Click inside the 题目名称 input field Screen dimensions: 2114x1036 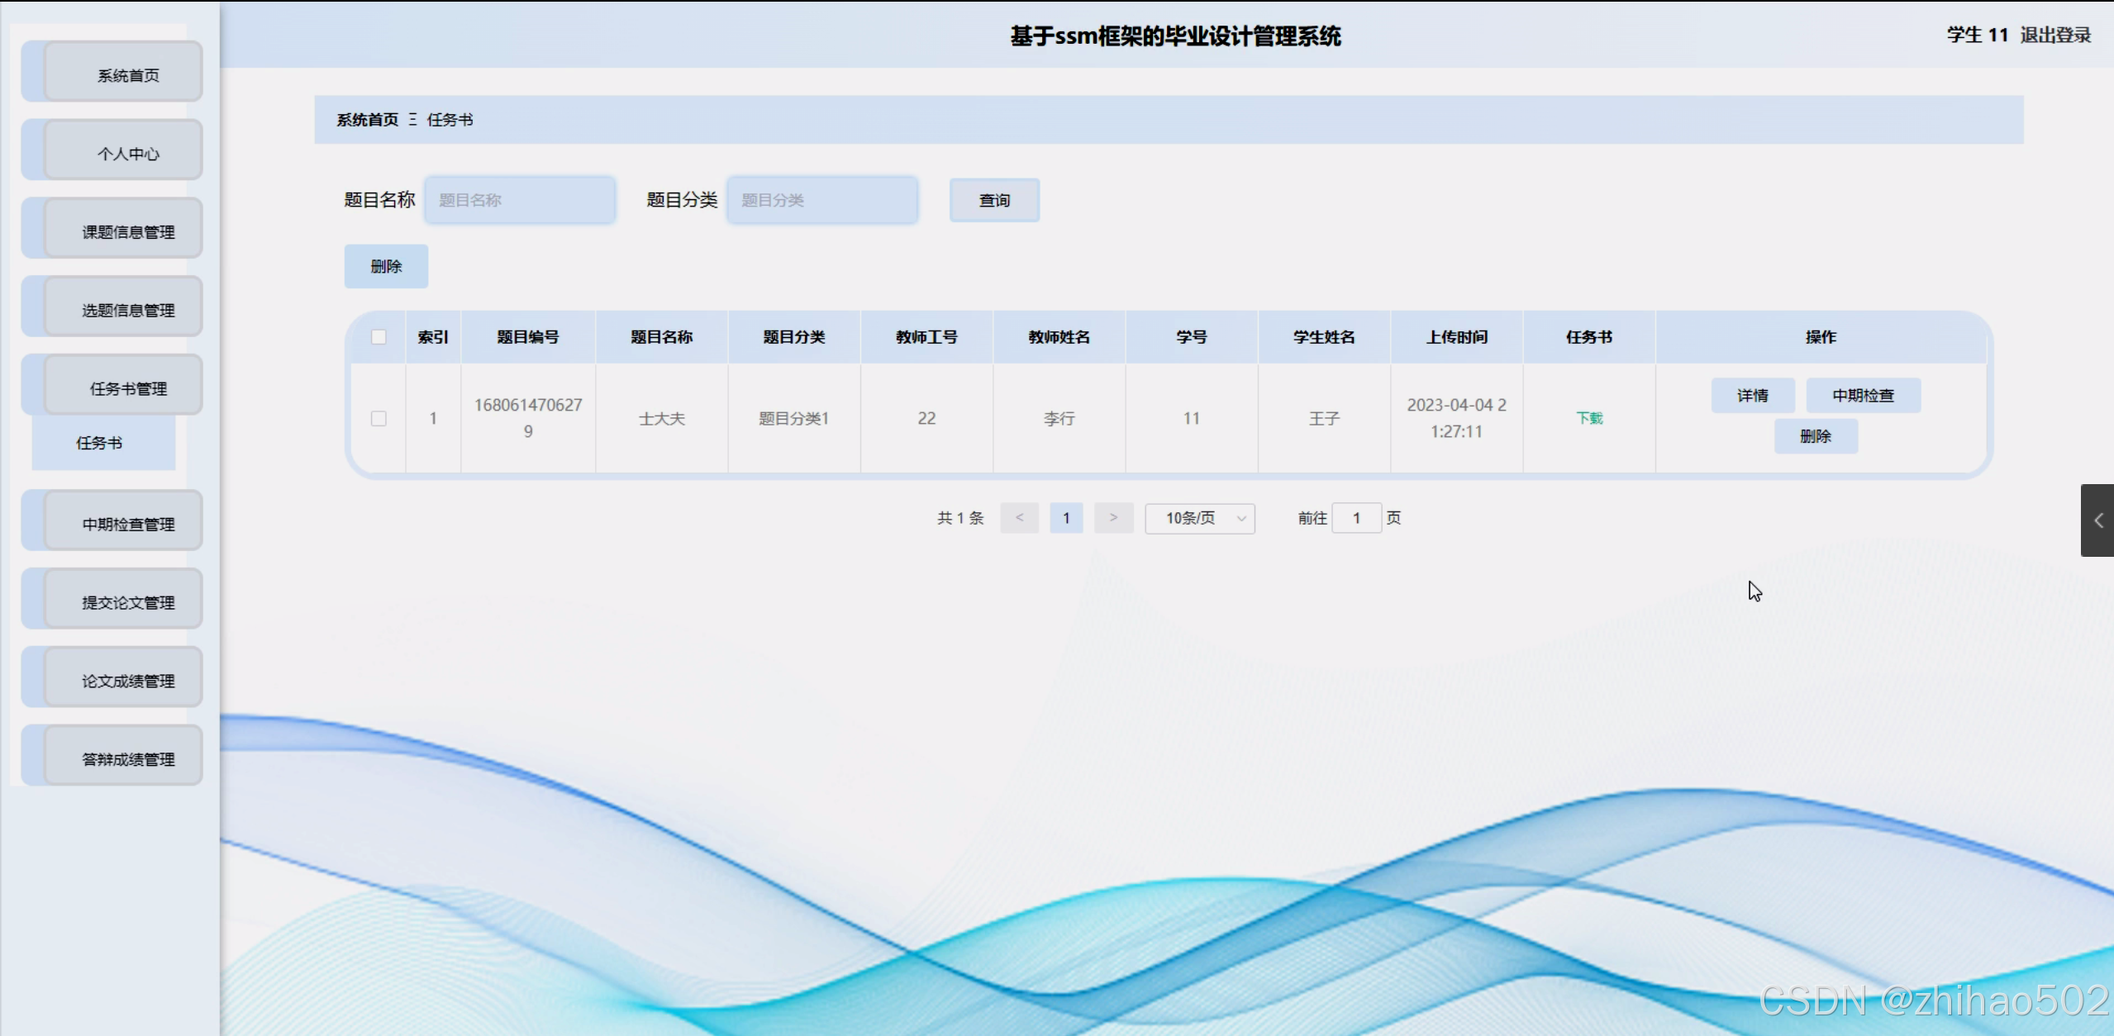click(x=519, y=199)
